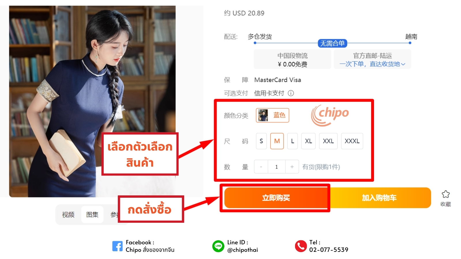The image size is (461, 259).
Task: Select size L option
Action: [x=292, y=141]
